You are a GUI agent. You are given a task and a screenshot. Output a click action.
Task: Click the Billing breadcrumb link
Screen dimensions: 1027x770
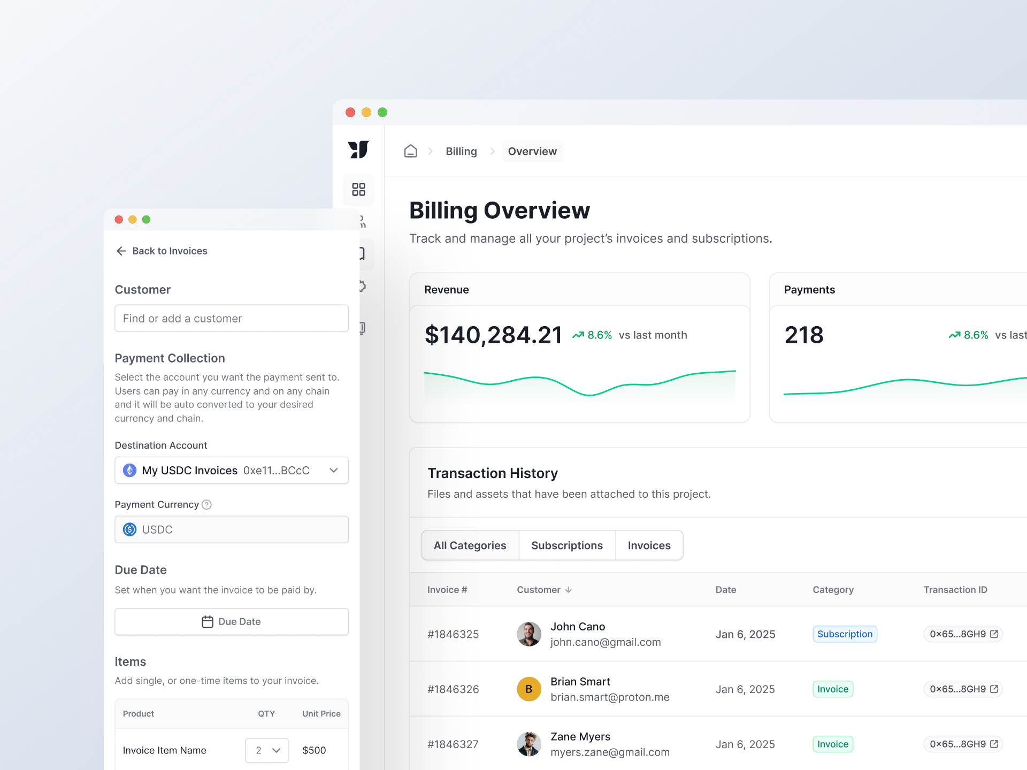[x=461, y=151]
